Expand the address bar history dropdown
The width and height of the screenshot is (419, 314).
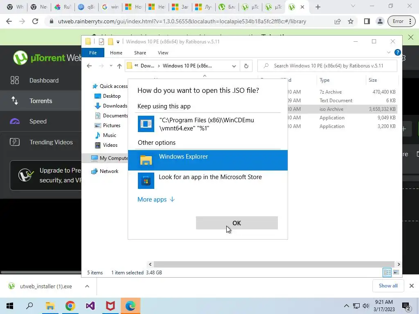(x=234, y=66)
